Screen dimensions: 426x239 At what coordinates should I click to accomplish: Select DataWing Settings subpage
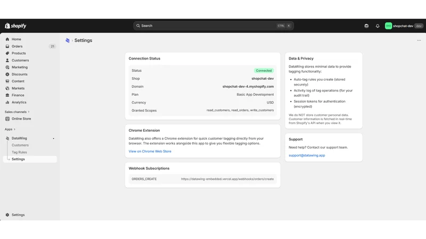[x=30, y=159]
